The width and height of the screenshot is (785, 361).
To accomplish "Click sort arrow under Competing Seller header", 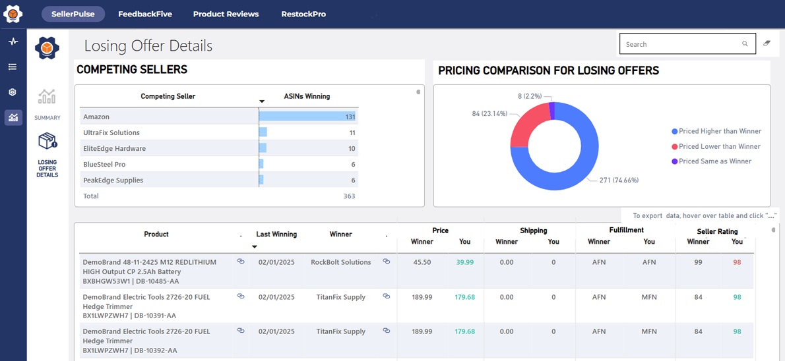I will click(x=262, y=101).
